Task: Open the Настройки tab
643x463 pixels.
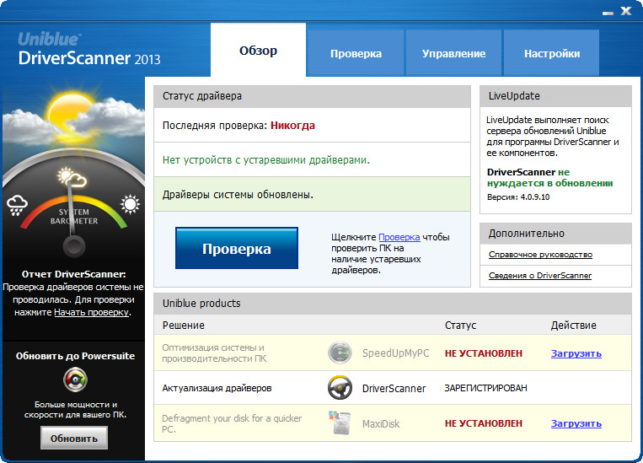Action: (x=552, y=53)
